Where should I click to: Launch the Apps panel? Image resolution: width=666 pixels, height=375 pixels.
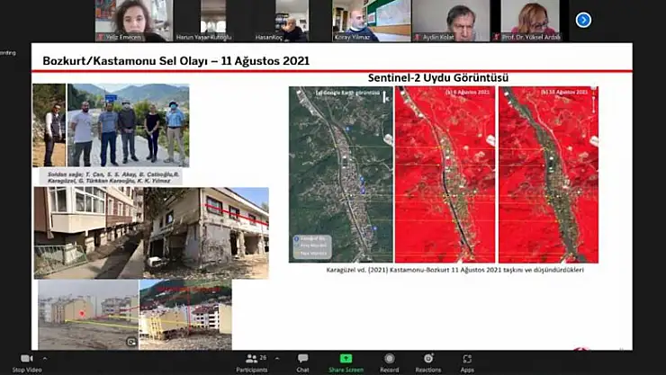point(467,362)
